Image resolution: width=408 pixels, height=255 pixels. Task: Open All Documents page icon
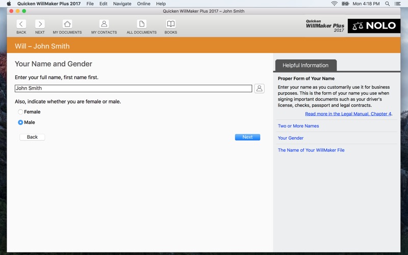click(142, 24)
